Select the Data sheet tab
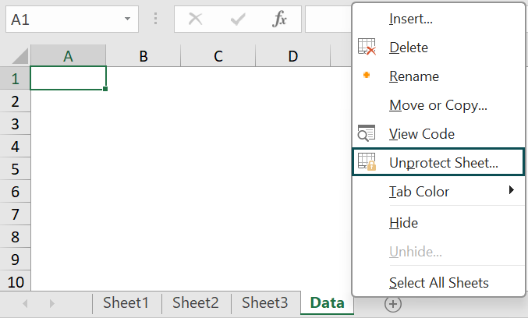Screen dimensions: 528x318 point(327,303)
